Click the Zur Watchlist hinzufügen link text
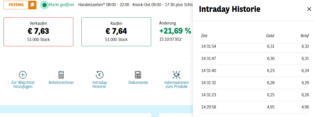The height and width of the screenshot is (117, 314). coord(23,84)
